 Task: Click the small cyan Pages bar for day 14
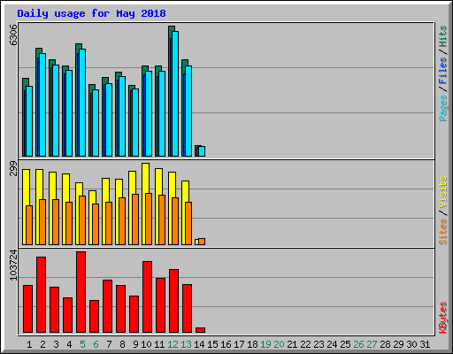pos(202,151)
